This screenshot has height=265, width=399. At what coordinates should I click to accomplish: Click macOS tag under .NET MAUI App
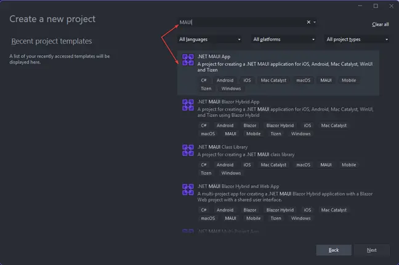point(303,81)
